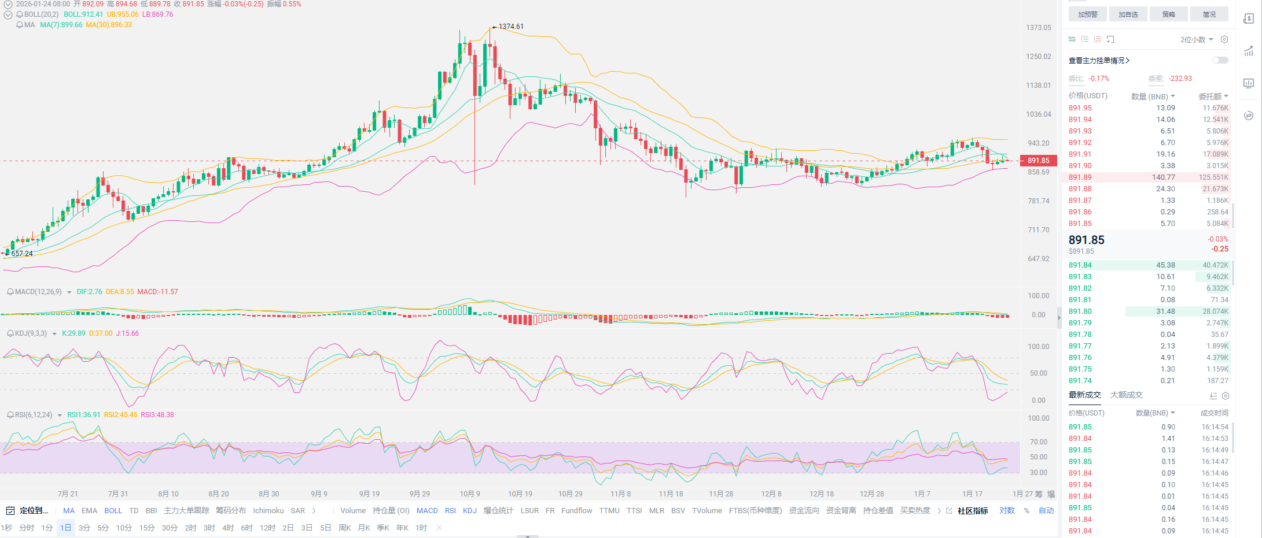Click the 加自选 button
The height and width of the screenshot is (538, 1262).
[1128, 14]
